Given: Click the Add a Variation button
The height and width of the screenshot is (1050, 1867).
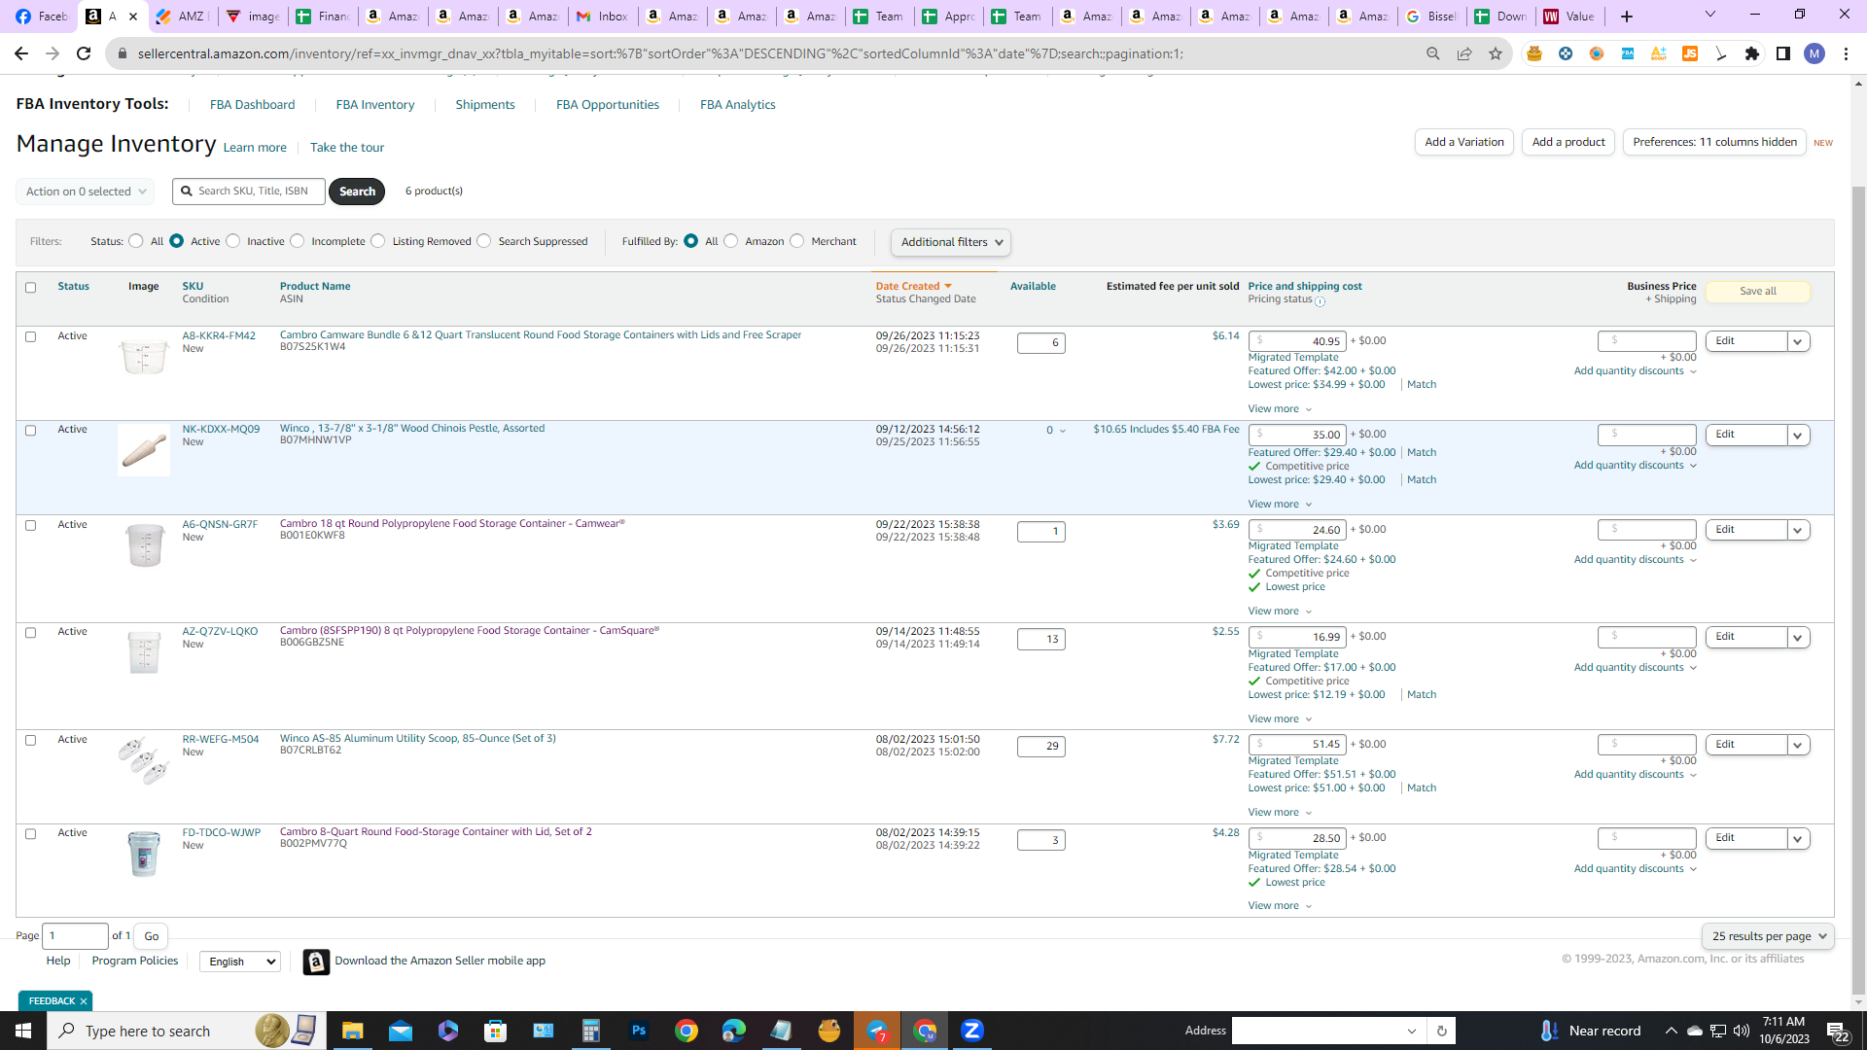Looking at the screenshot, I should click(1464, 142).
